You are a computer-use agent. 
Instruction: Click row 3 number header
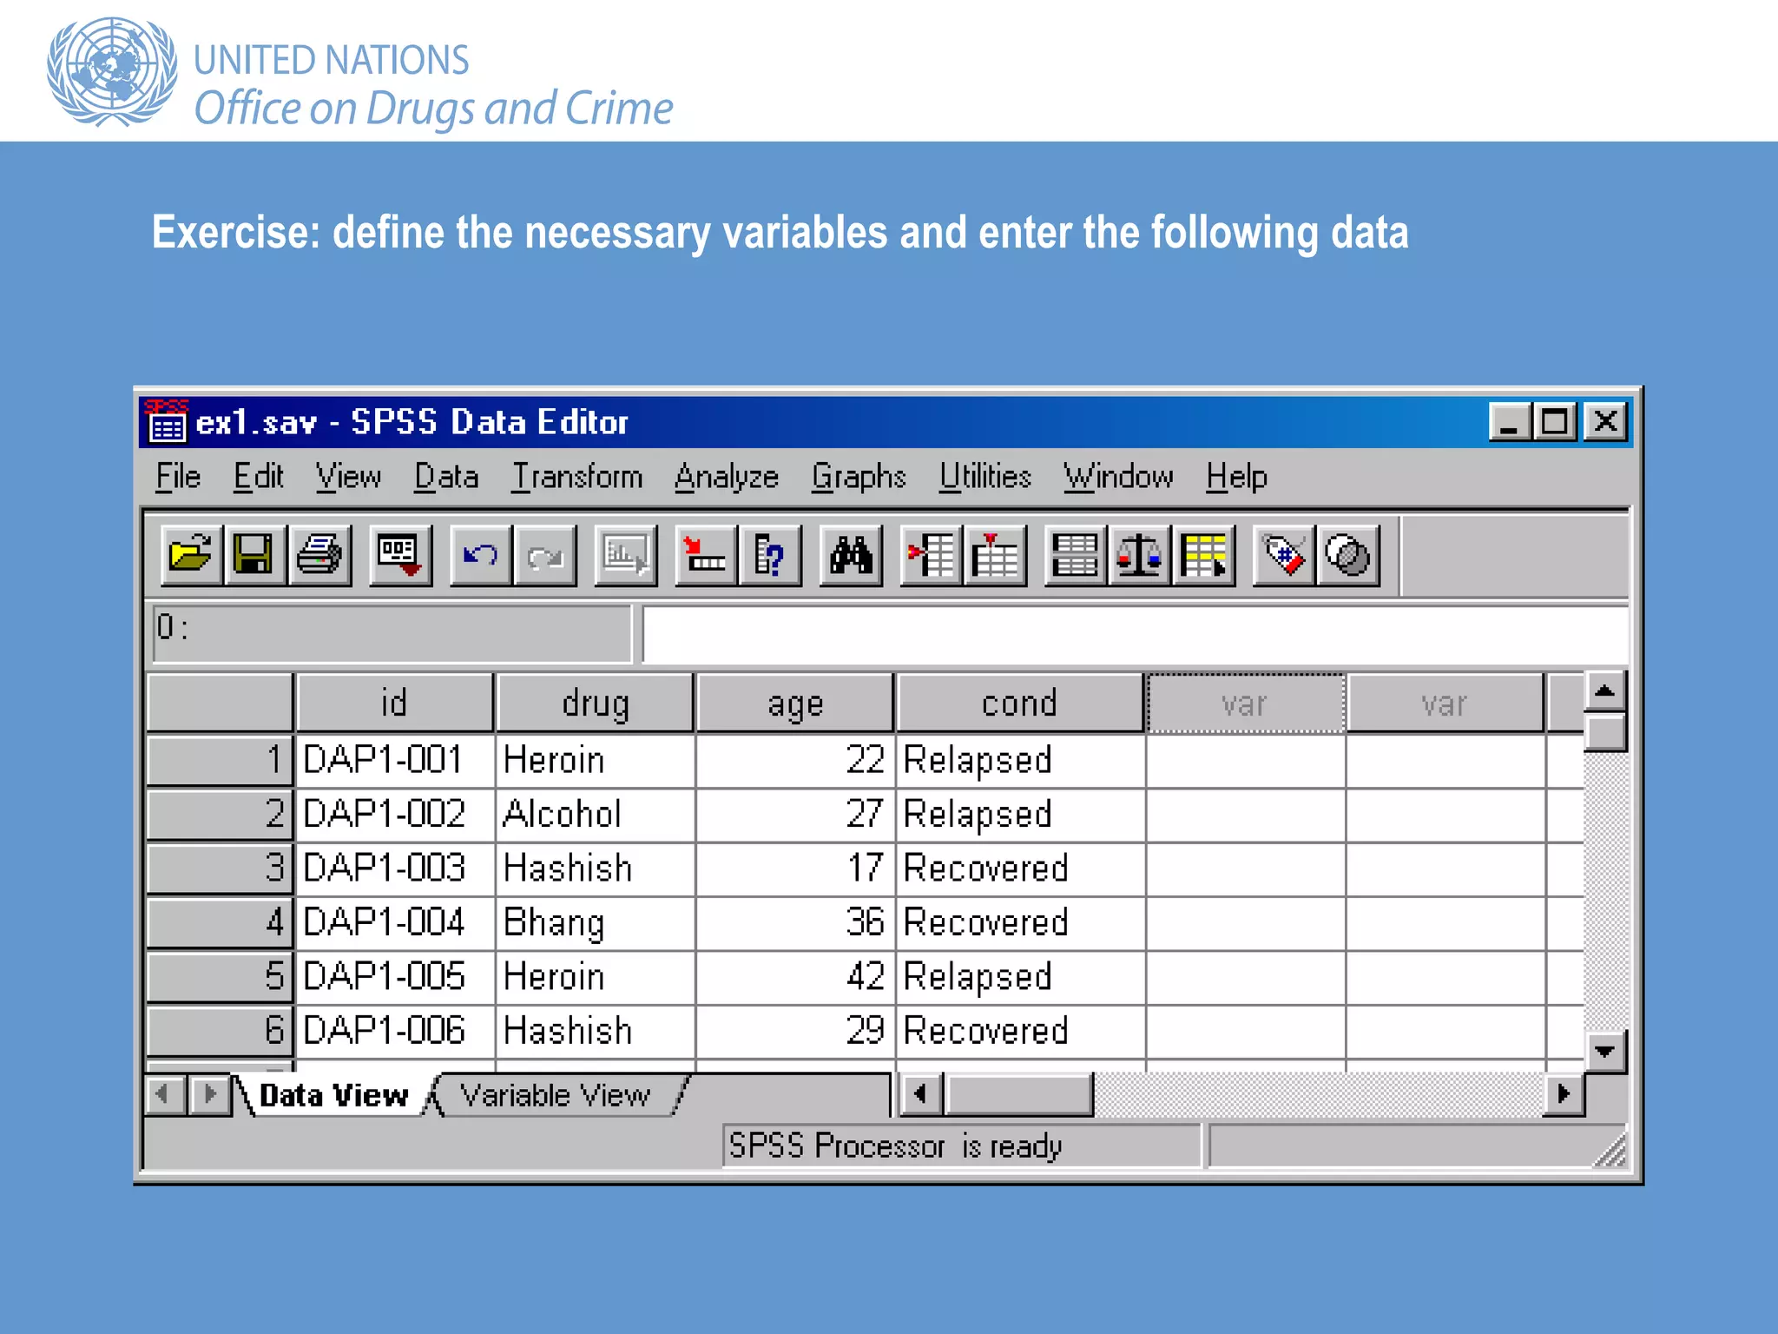220,868
